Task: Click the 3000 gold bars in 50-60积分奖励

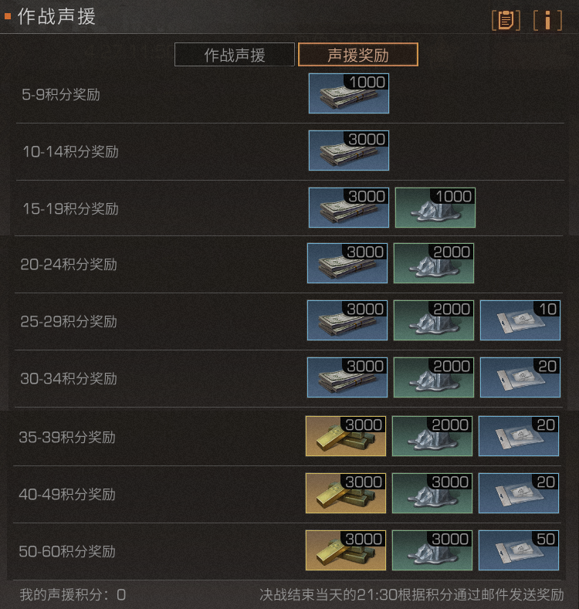Action: 346,550
